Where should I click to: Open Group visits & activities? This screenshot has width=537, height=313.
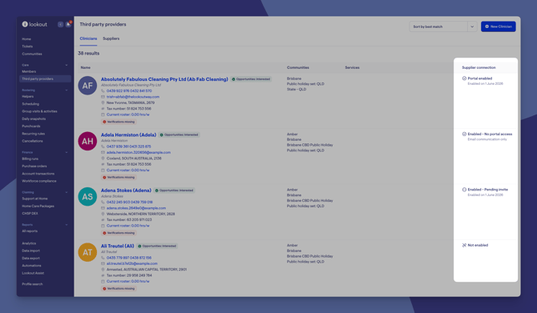[x=39, y=111]
